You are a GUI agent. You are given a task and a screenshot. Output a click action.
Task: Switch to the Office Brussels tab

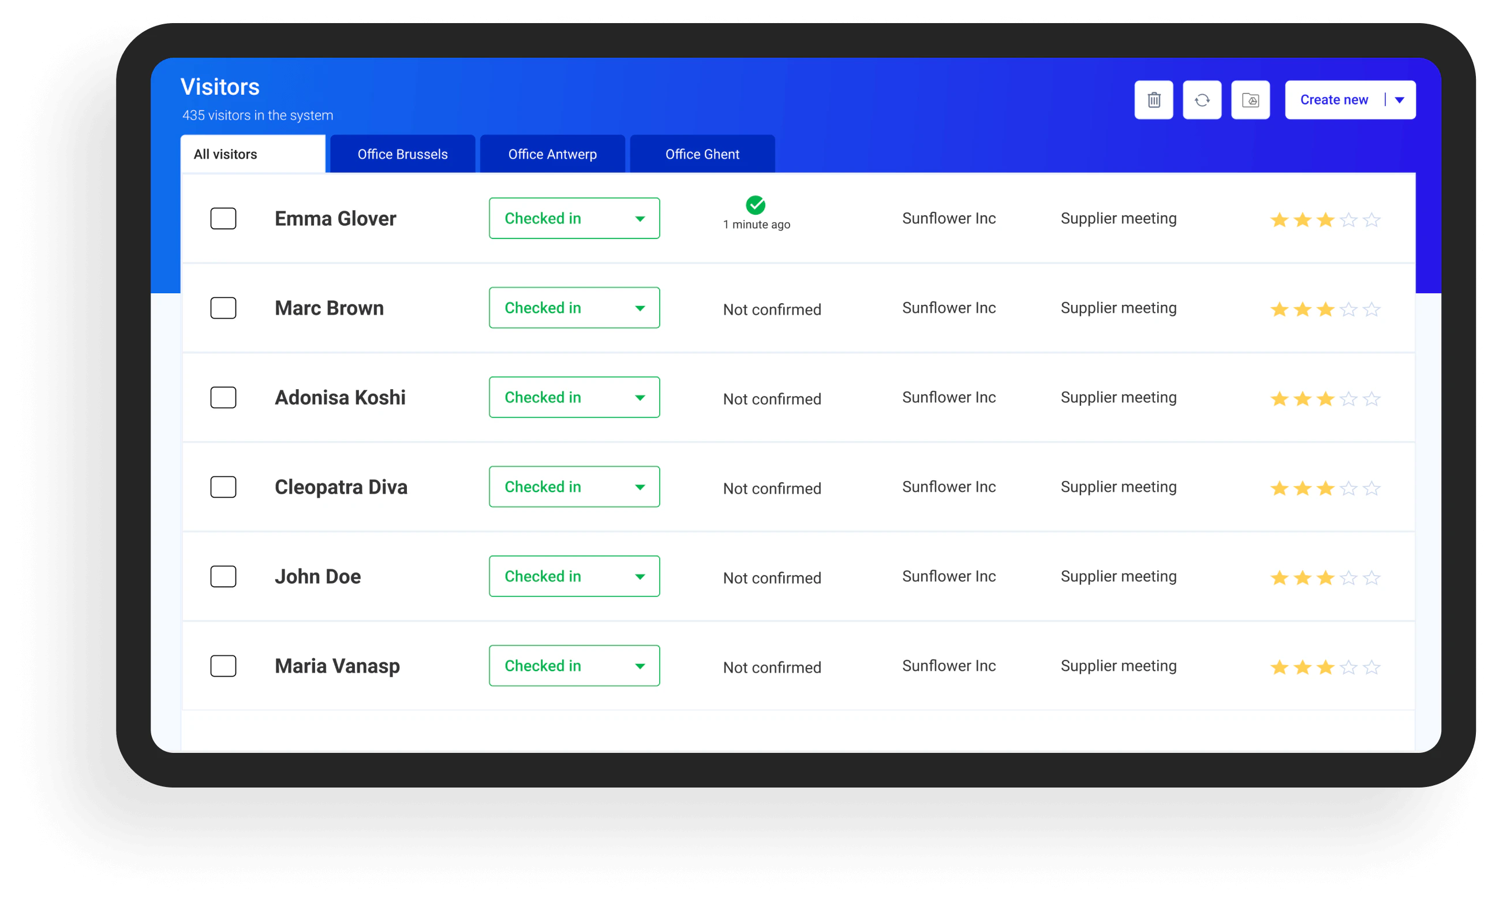[403, 154]
